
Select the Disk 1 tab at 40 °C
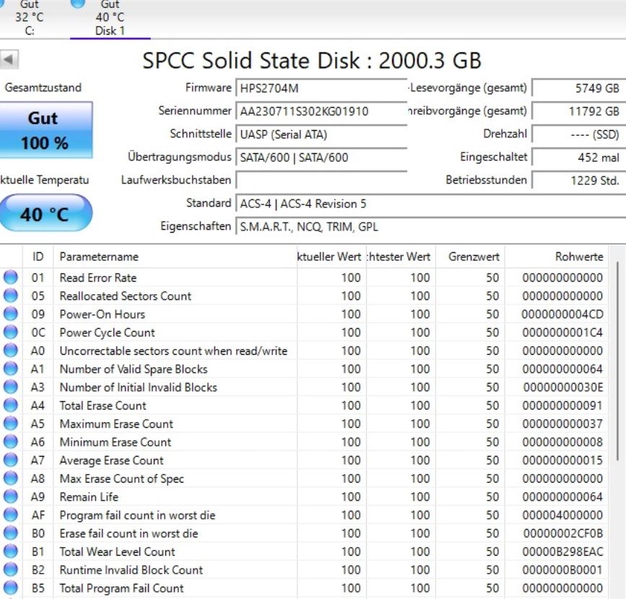[x=110, y=18]
